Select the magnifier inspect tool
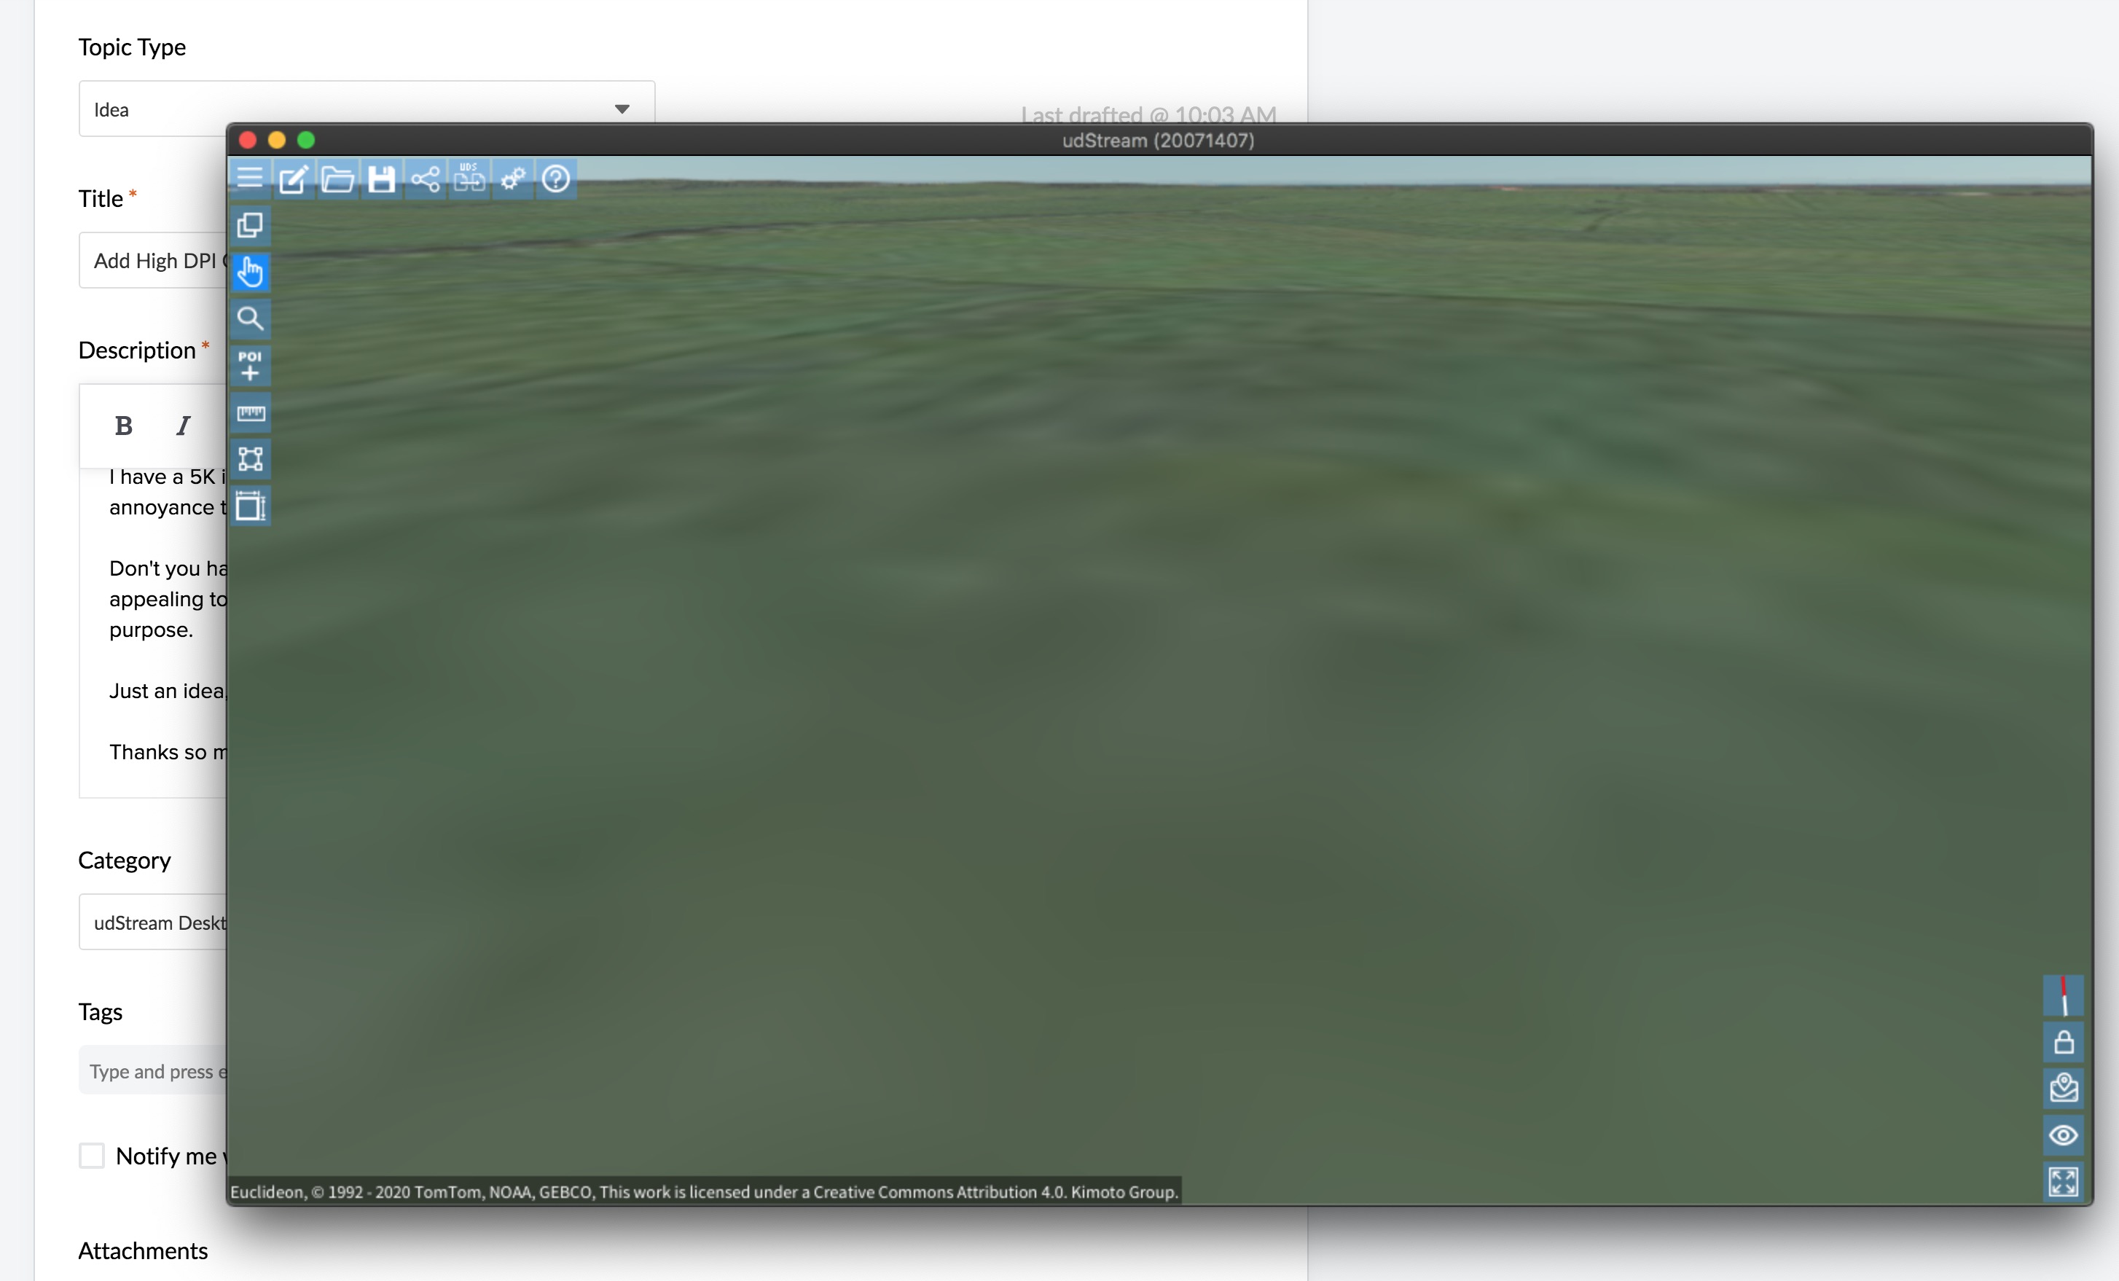This screenshot has width=2119, height=1281. 250,319
